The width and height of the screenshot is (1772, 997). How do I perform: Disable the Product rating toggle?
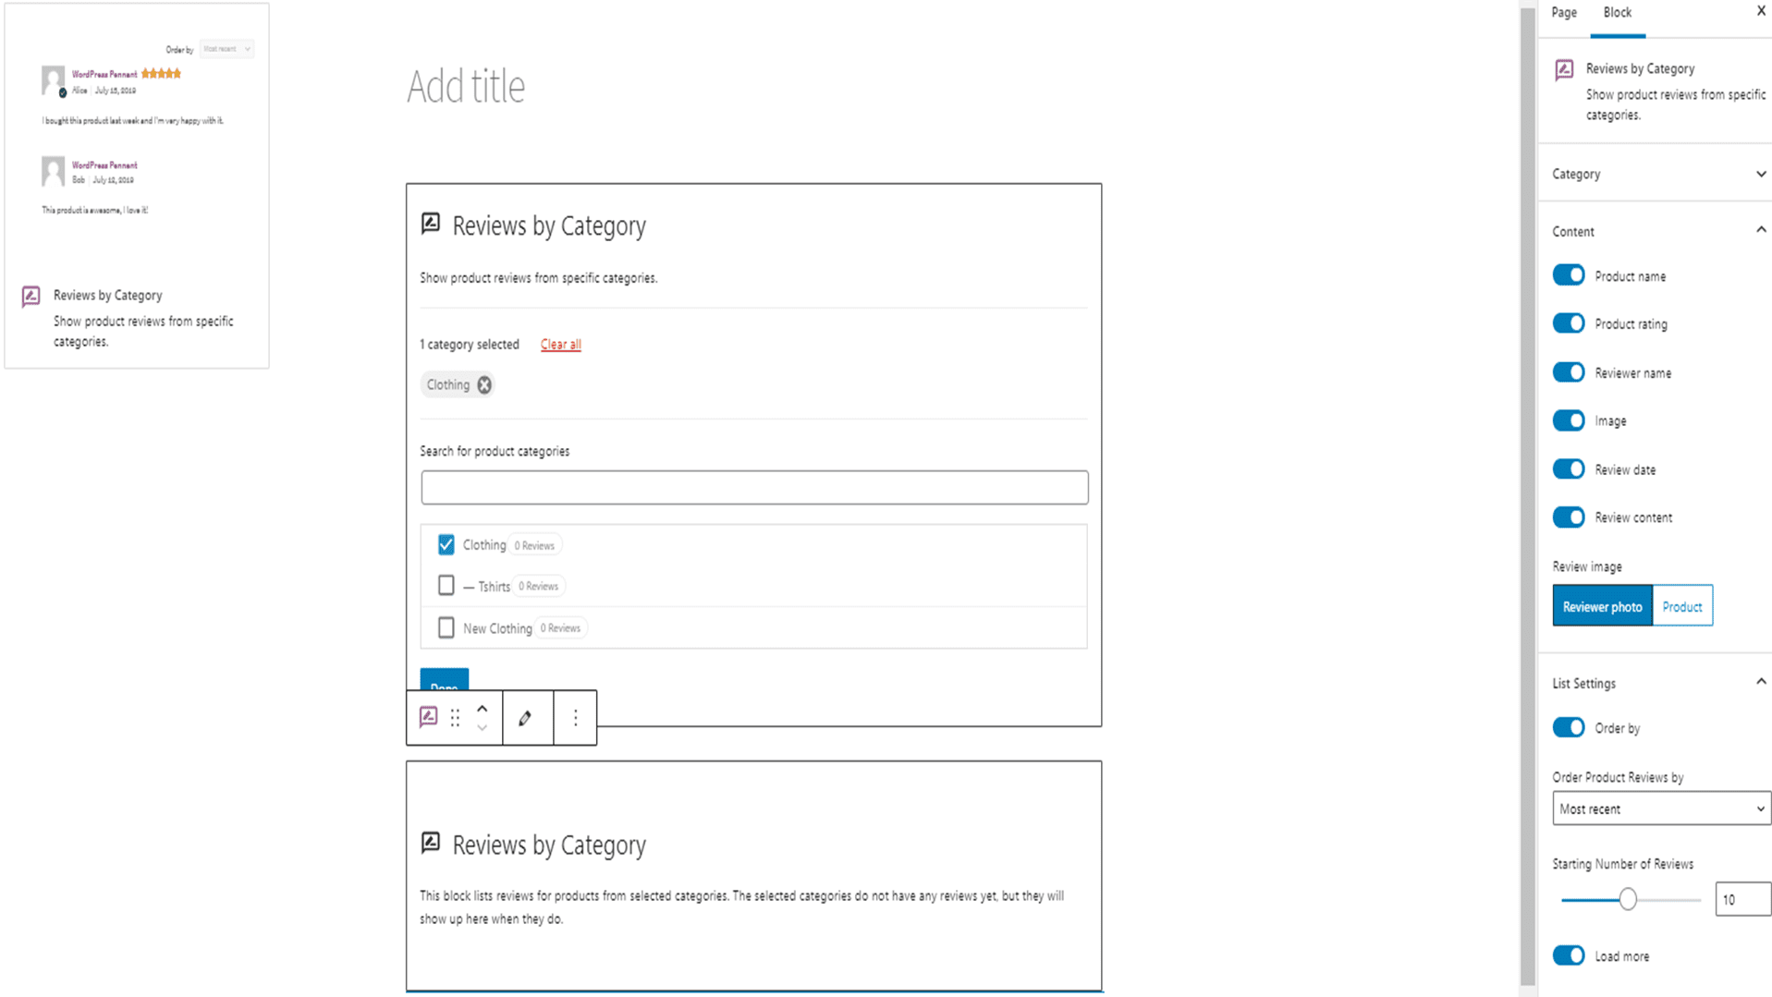1569,323
